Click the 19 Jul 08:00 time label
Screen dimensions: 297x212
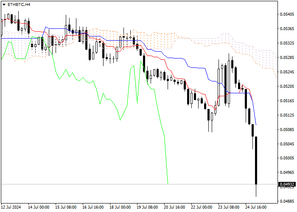pyautogui.click(x=147, y=207)
